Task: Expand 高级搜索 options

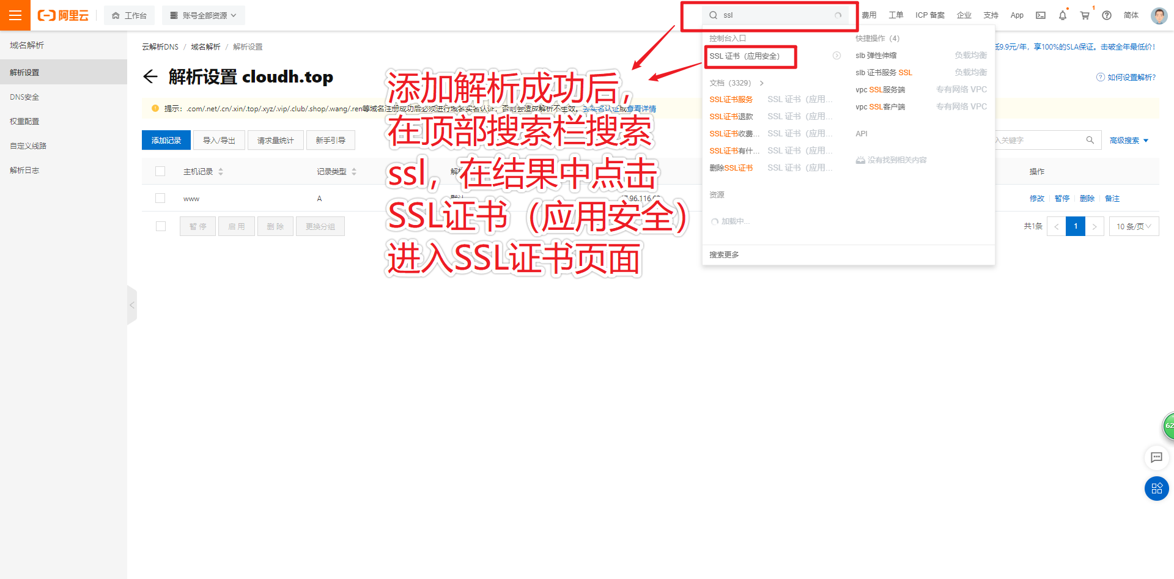Action: pyautogui.click(x=1129, y=140)
